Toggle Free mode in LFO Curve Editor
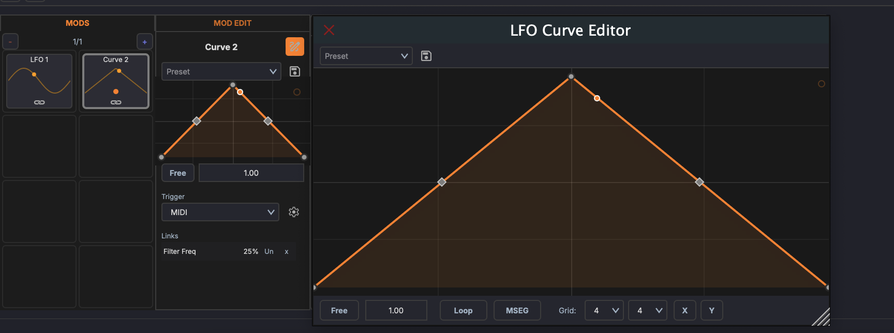The image size is (894, 333). [339, 310]
